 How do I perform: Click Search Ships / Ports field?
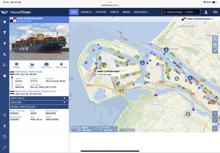pyautogui.click(x=181, y=12)
